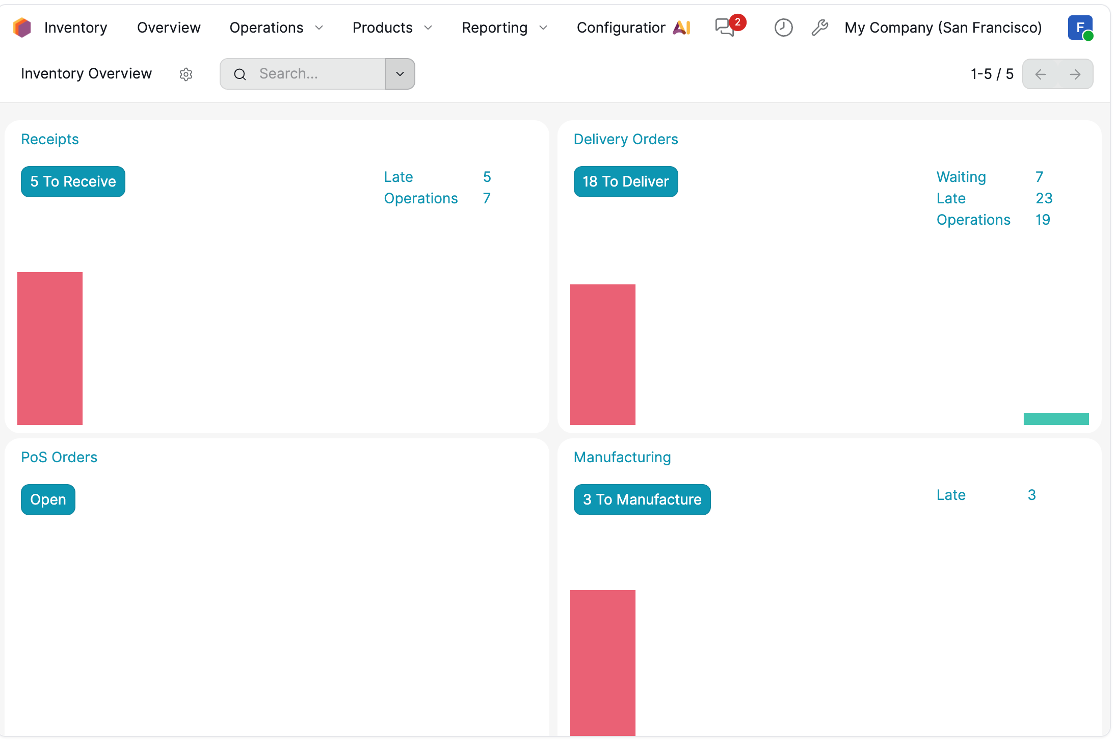Click the settings gear beside Inventory Overview

(x=186, y=74)
